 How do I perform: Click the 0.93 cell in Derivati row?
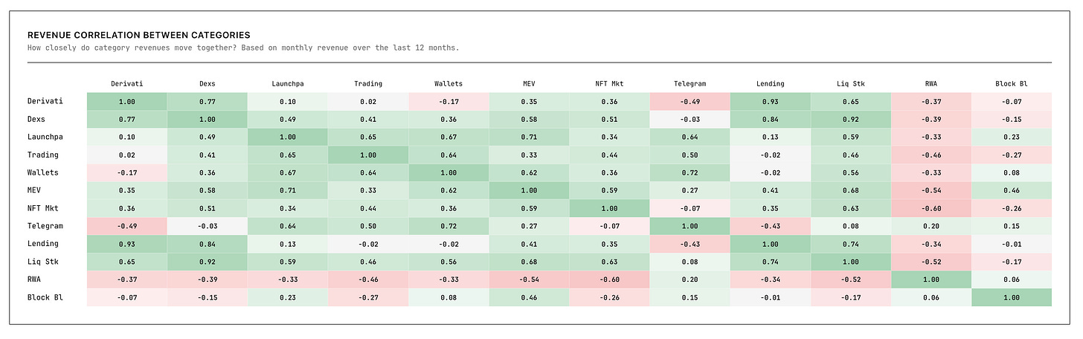coord(770,101)
